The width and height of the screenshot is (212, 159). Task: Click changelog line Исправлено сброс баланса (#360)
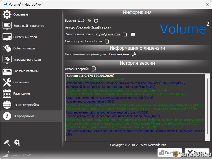[90, 101]
